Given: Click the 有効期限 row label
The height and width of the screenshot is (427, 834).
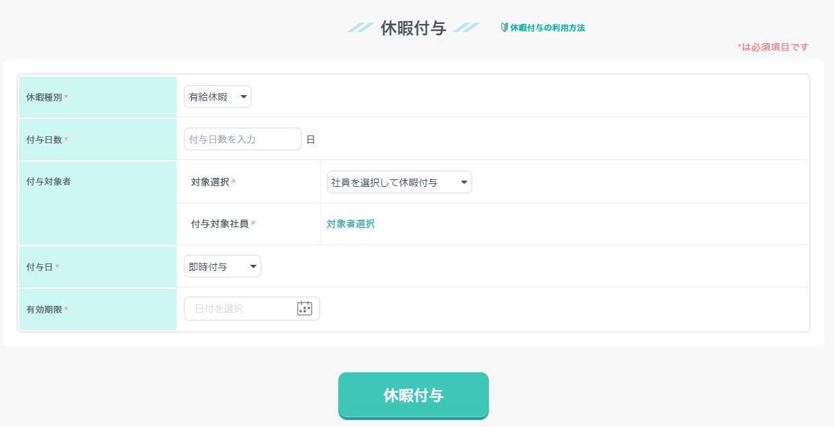Looking at the screenshot, I should [x=45, y=309].
